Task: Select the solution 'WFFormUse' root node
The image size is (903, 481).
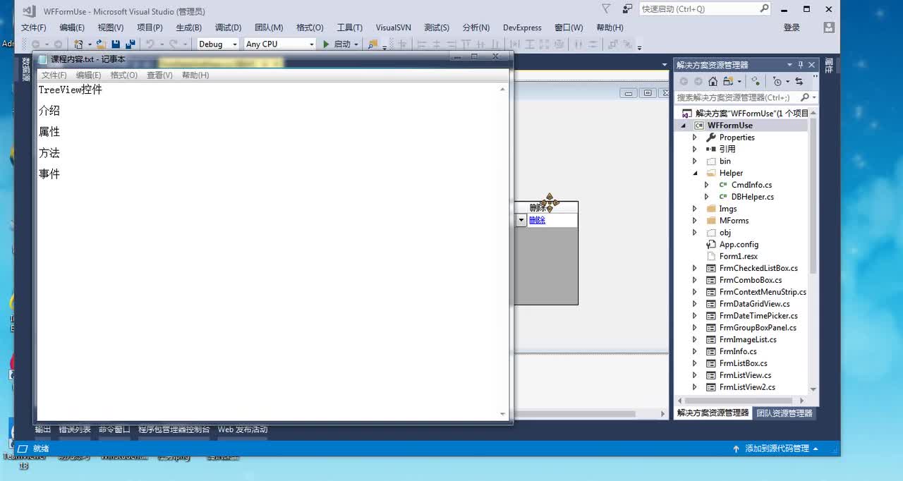Action: click(751, 113)
